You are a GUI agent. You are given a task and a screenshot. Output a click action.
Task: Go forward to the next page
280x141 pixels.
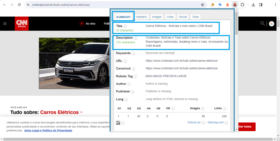(x=12, y=5)
